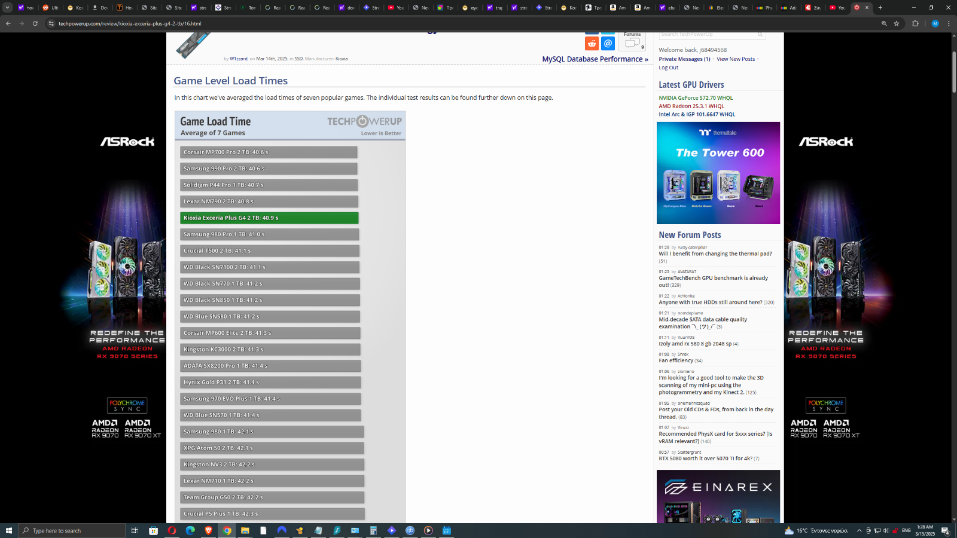
Task: Launch Brave browser from the taskbar
Action: tap(209, 530)
